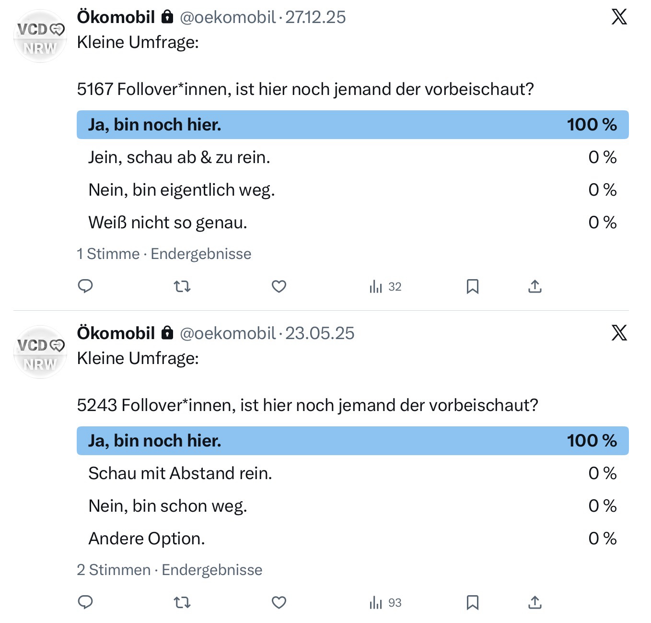Bookmark the 27.12.25 poll post
Viewport: 651px width, 623px height.
472,287
